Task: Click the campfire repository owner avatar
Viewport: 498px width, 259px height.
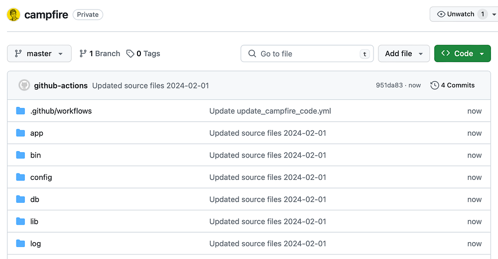Action: pos(13,14)
